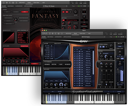Image resolution: width=128 pixels, height=106 pixels.
Task: Open the red reverb preset dropdown in Fantasy Strings
Action: point(72,20)
